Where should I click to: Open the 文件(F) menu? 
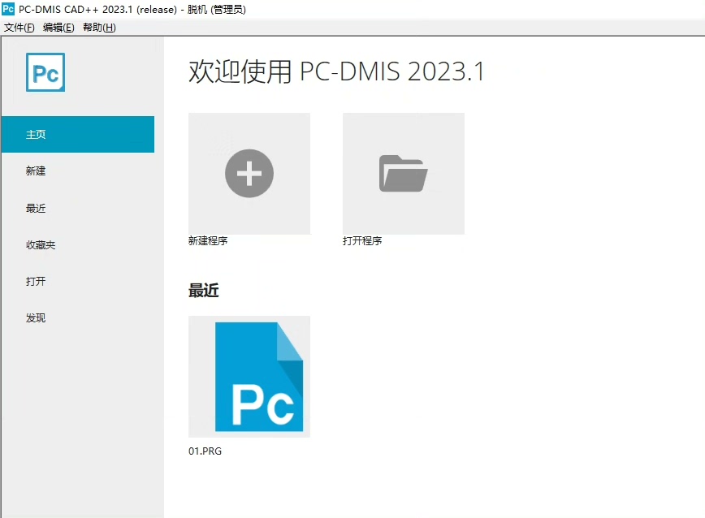coord(19,28)
